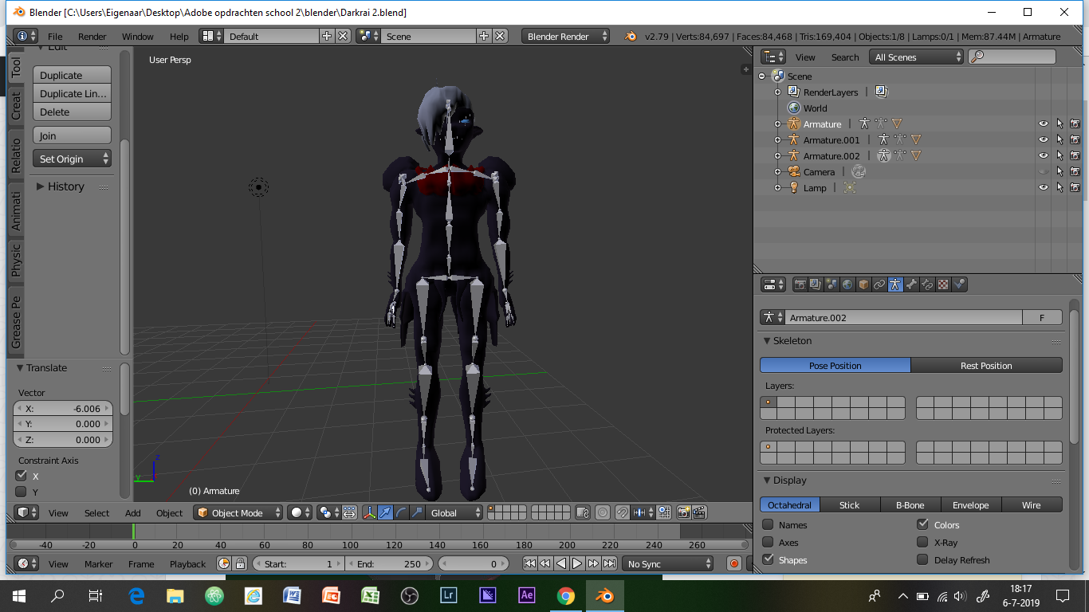The image size is (1089, 612).
Task: Click the OpenGL render image camera icon
Action: pos(684,513)
